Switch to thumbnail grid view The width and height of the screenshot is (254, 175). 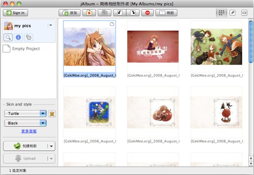coord(221,13)
